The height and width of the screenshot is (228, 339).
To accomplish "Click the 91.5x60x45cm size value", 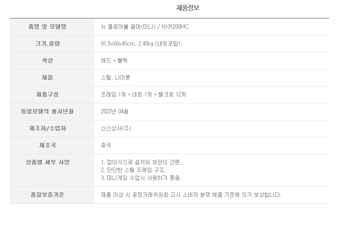I will (118, 44).
